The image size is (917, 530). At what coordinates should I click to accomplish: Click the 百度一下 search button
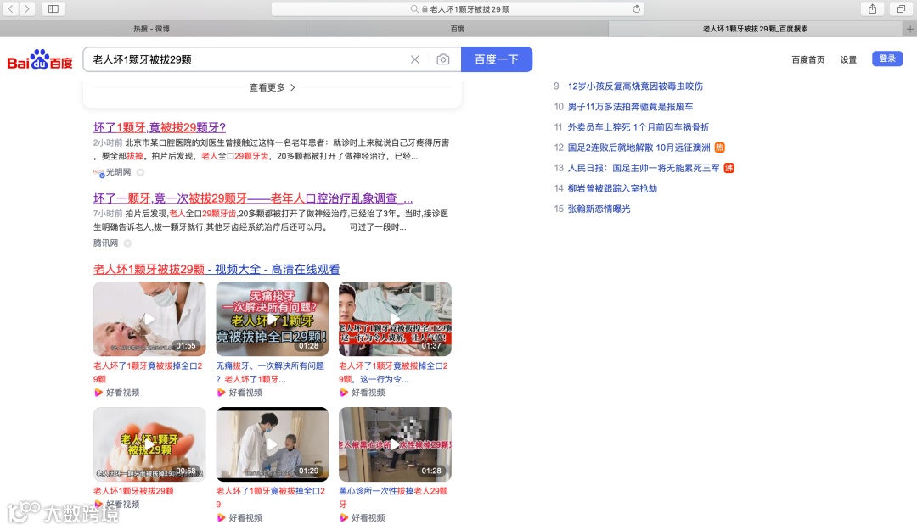coord(497,59)
